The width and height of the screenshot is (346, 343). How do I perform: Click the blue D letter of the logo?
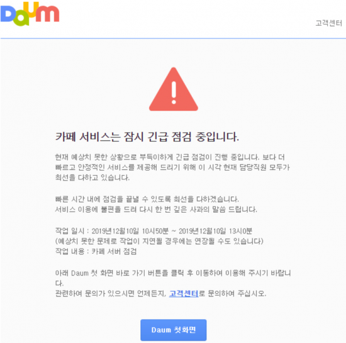tap(8, 14)
